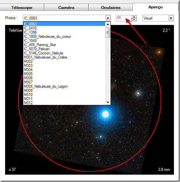Open the Oculaires tab
The height and width of the screenshot is (182, 180).
pos(111,7)
